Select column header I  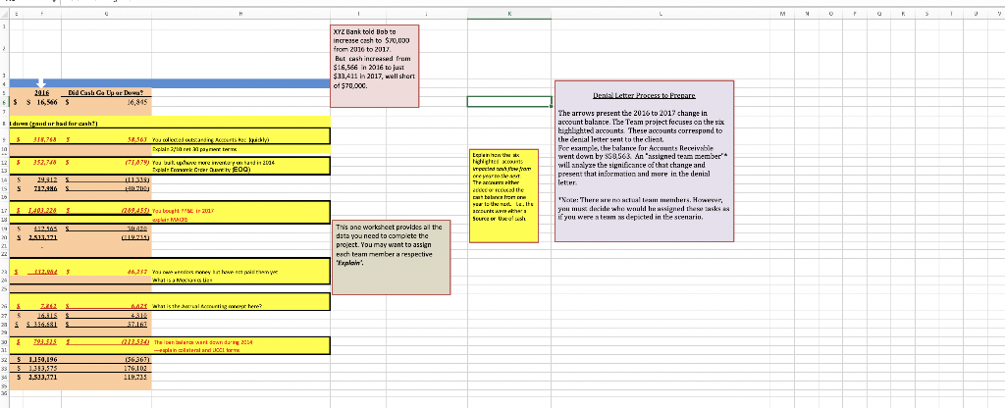pos(359,12)
